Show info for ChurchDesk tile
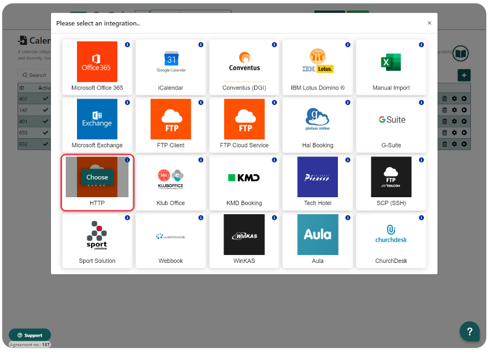The height and width of the screenshot is (357, 493). (x=421, y=218)
